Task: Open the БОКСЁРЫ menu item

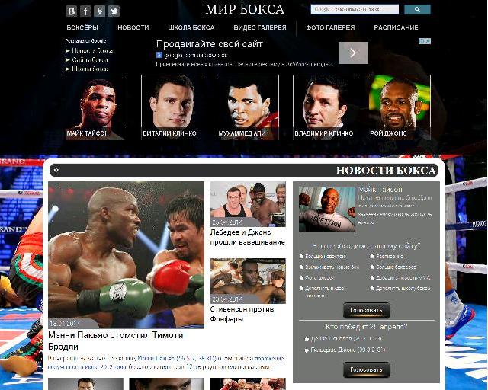Action: [x=82, y=27]
